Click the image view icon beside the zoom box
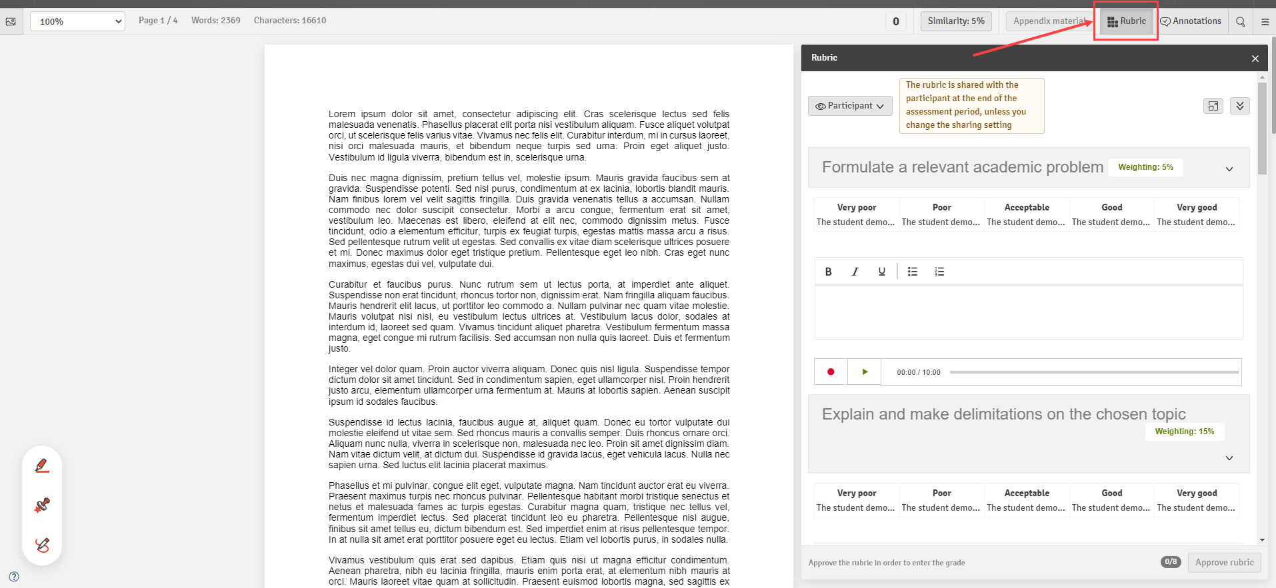This screenshot has height=588, width=1276. point(11,21)
